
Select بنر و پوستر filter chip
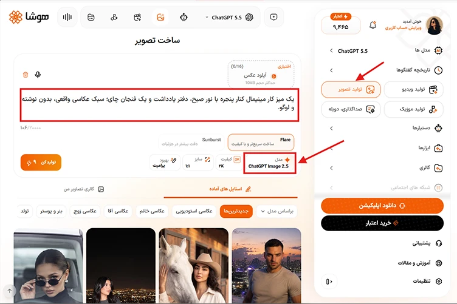(x=51, y=211)
